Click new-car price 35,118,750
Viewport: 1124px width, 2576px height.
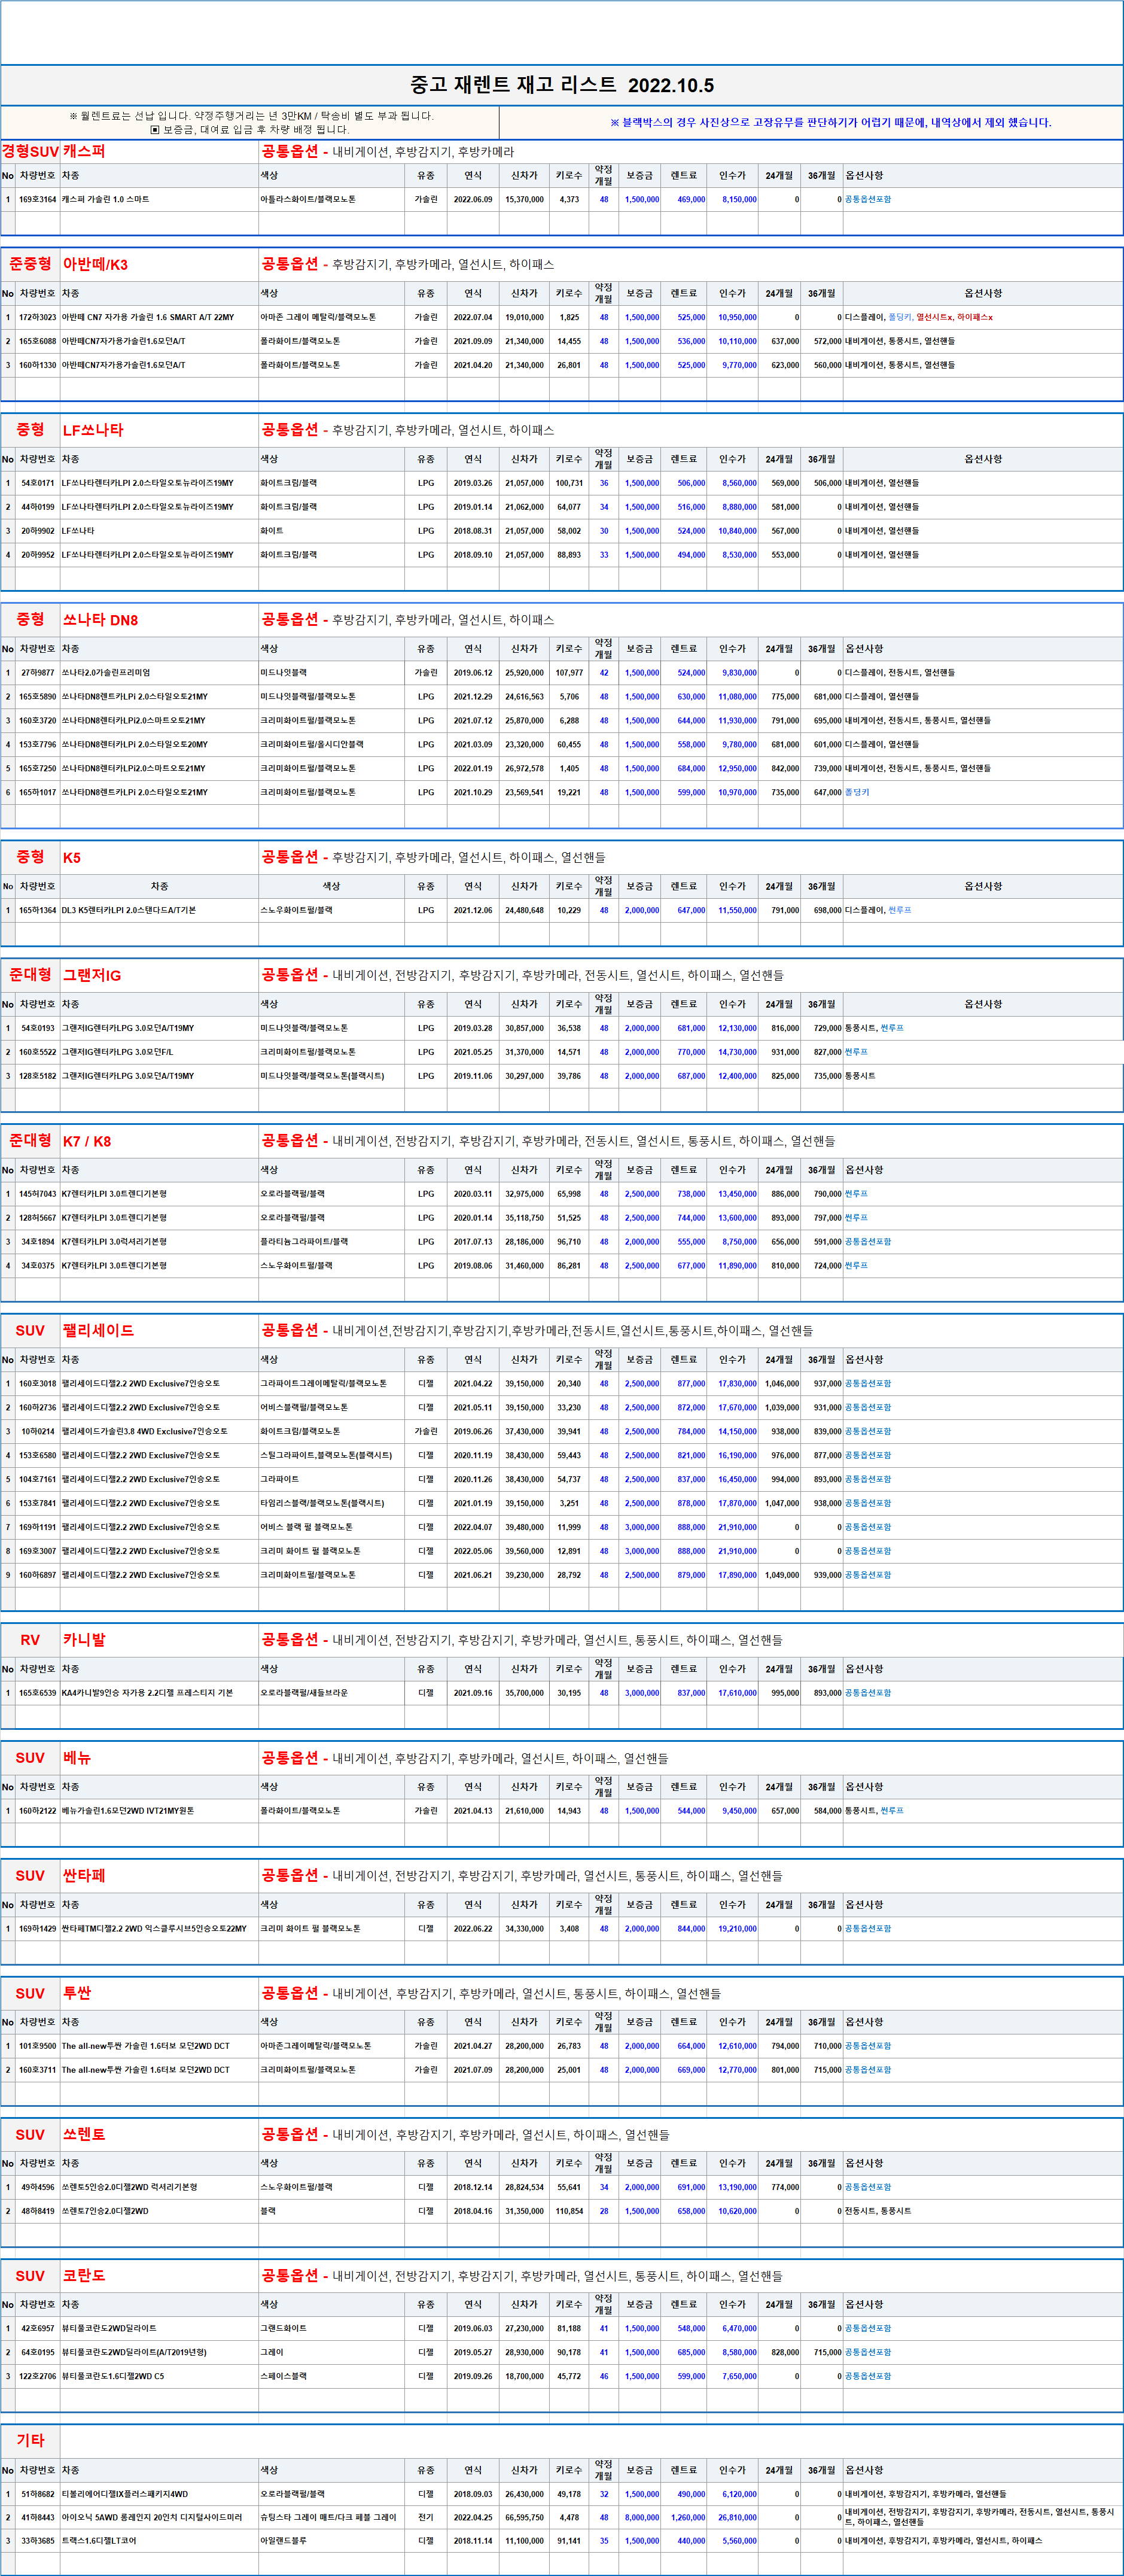[x=524, y=1218]
